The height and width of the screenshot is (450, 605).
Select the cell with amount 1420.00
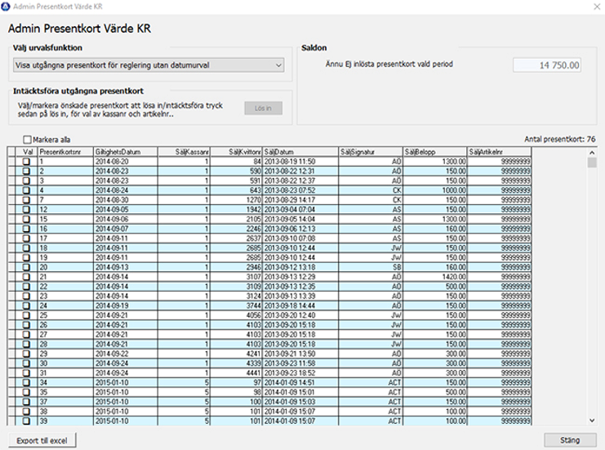[435, 277]
